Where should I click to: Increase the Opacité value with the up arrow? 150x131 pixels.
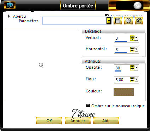[132, 67]
